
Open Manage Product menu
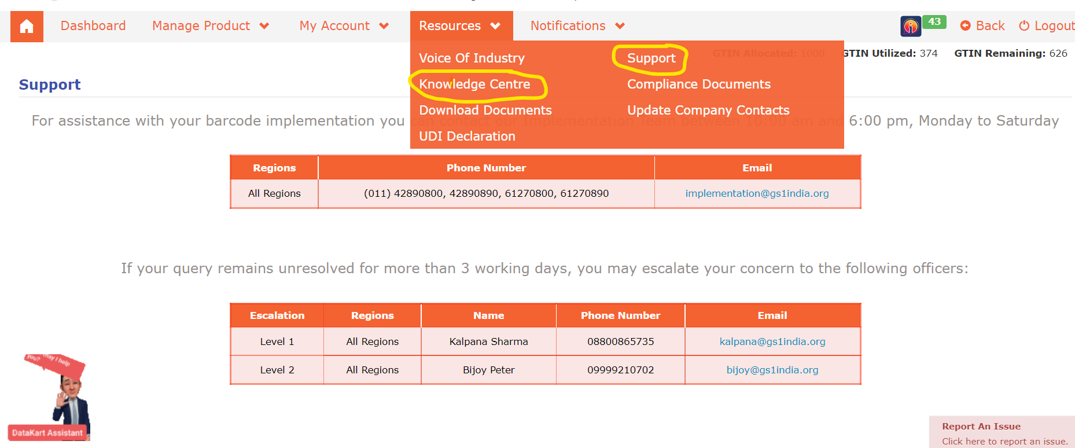[x=201, y=26]
